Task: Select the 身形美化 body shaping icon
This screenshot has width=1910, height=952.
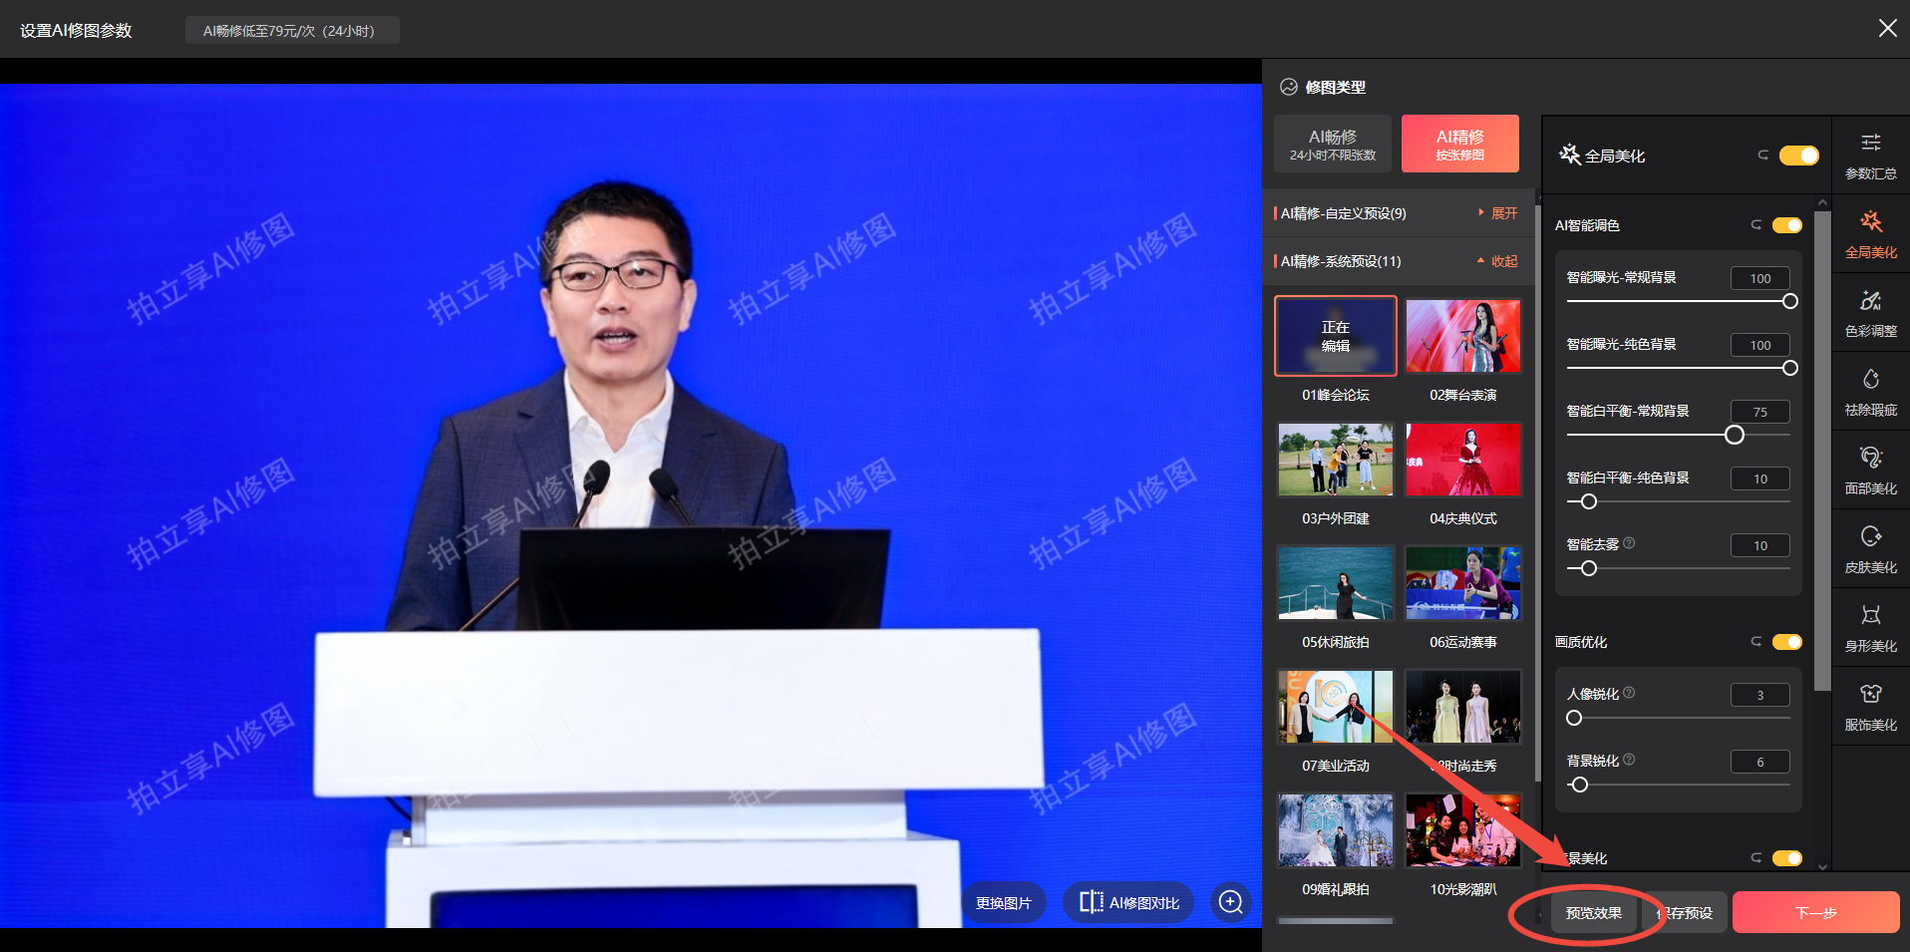Action: tap(1870, 627)
